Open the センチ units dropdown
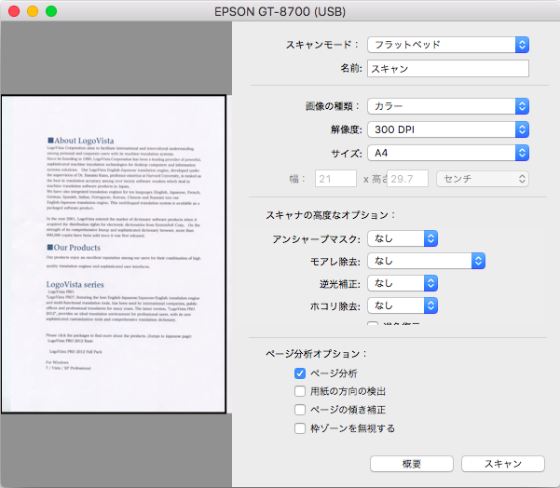This screenshot has width=560, height=488. (483, 179)
